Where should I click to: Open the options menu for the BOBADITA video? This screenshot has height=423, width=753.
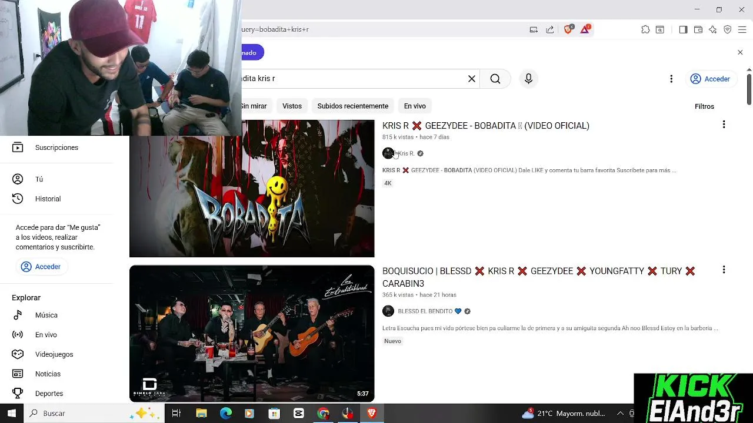pyautogui.click(x=724, y=125)
